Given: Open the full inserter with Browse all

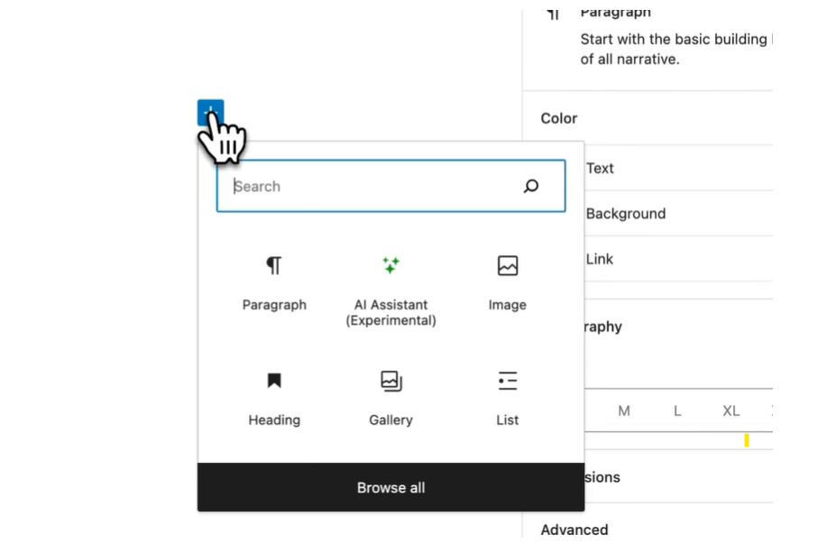Looking at the screenshot, I should pyautogui.click(x=390, y=487).
